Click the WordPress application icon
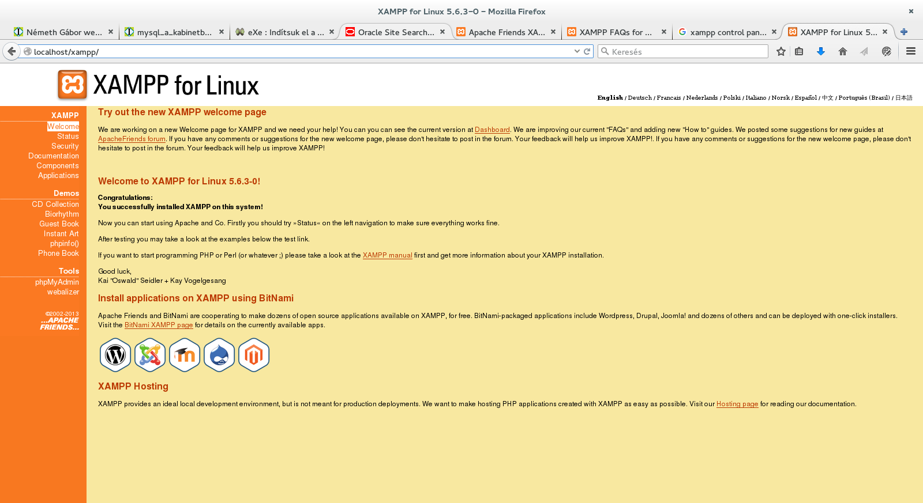This screenshot has height=503, width=923. click(x=115, y=355)
